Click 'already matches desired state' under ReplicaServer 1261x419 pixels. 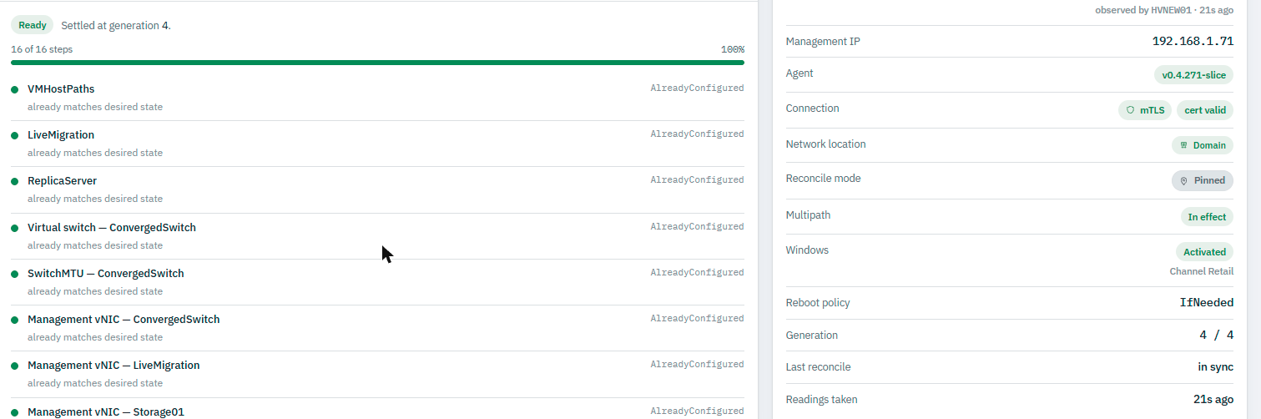pos(95,199)
